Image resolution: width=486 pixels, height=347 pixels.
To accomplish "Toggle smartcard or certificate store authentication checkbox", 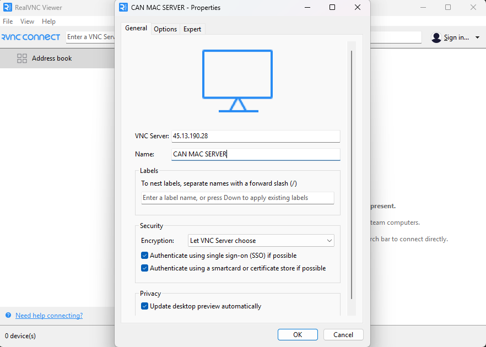I will coord(144,268).
